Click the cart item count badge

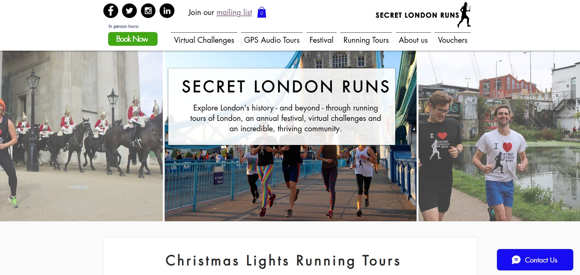(261, 13)
